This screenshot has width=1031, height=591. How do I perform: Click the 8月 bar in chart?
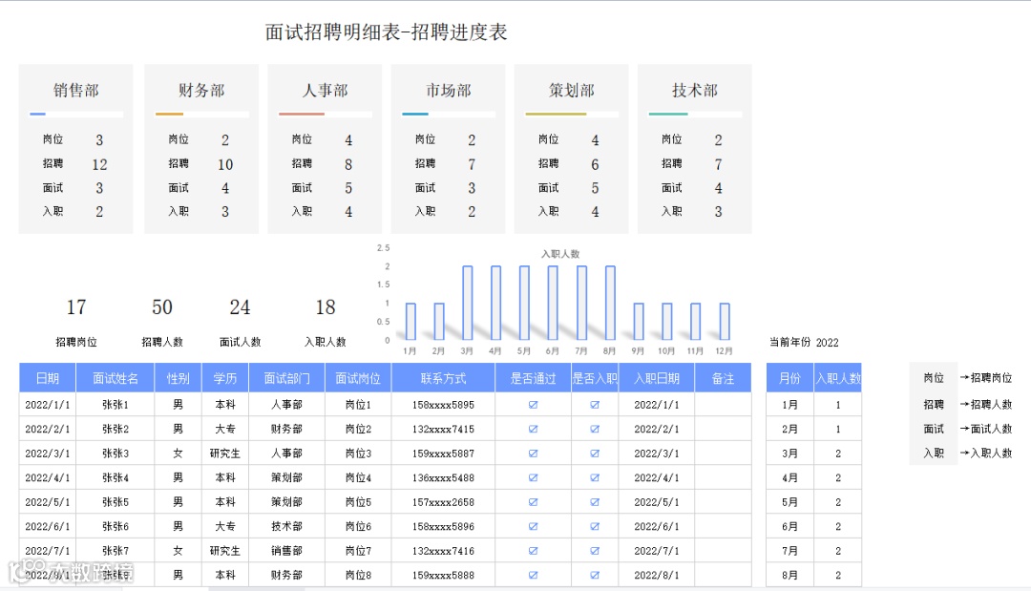pyautogui.click(x=610, y=303)
